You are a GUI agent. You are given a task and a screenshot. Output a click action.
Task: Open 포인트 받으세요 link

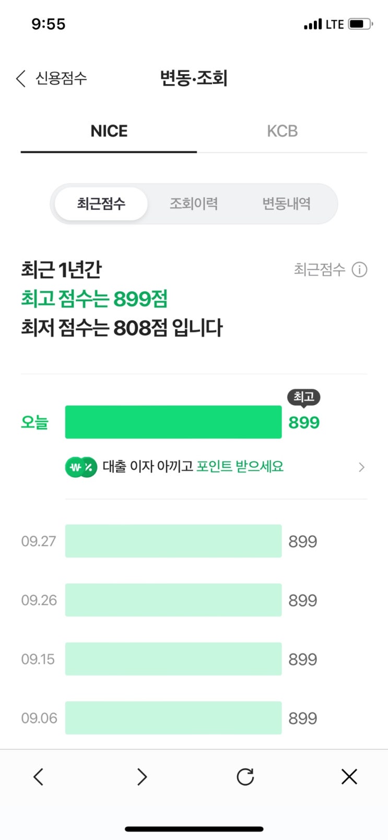click(x=240, y=466)
